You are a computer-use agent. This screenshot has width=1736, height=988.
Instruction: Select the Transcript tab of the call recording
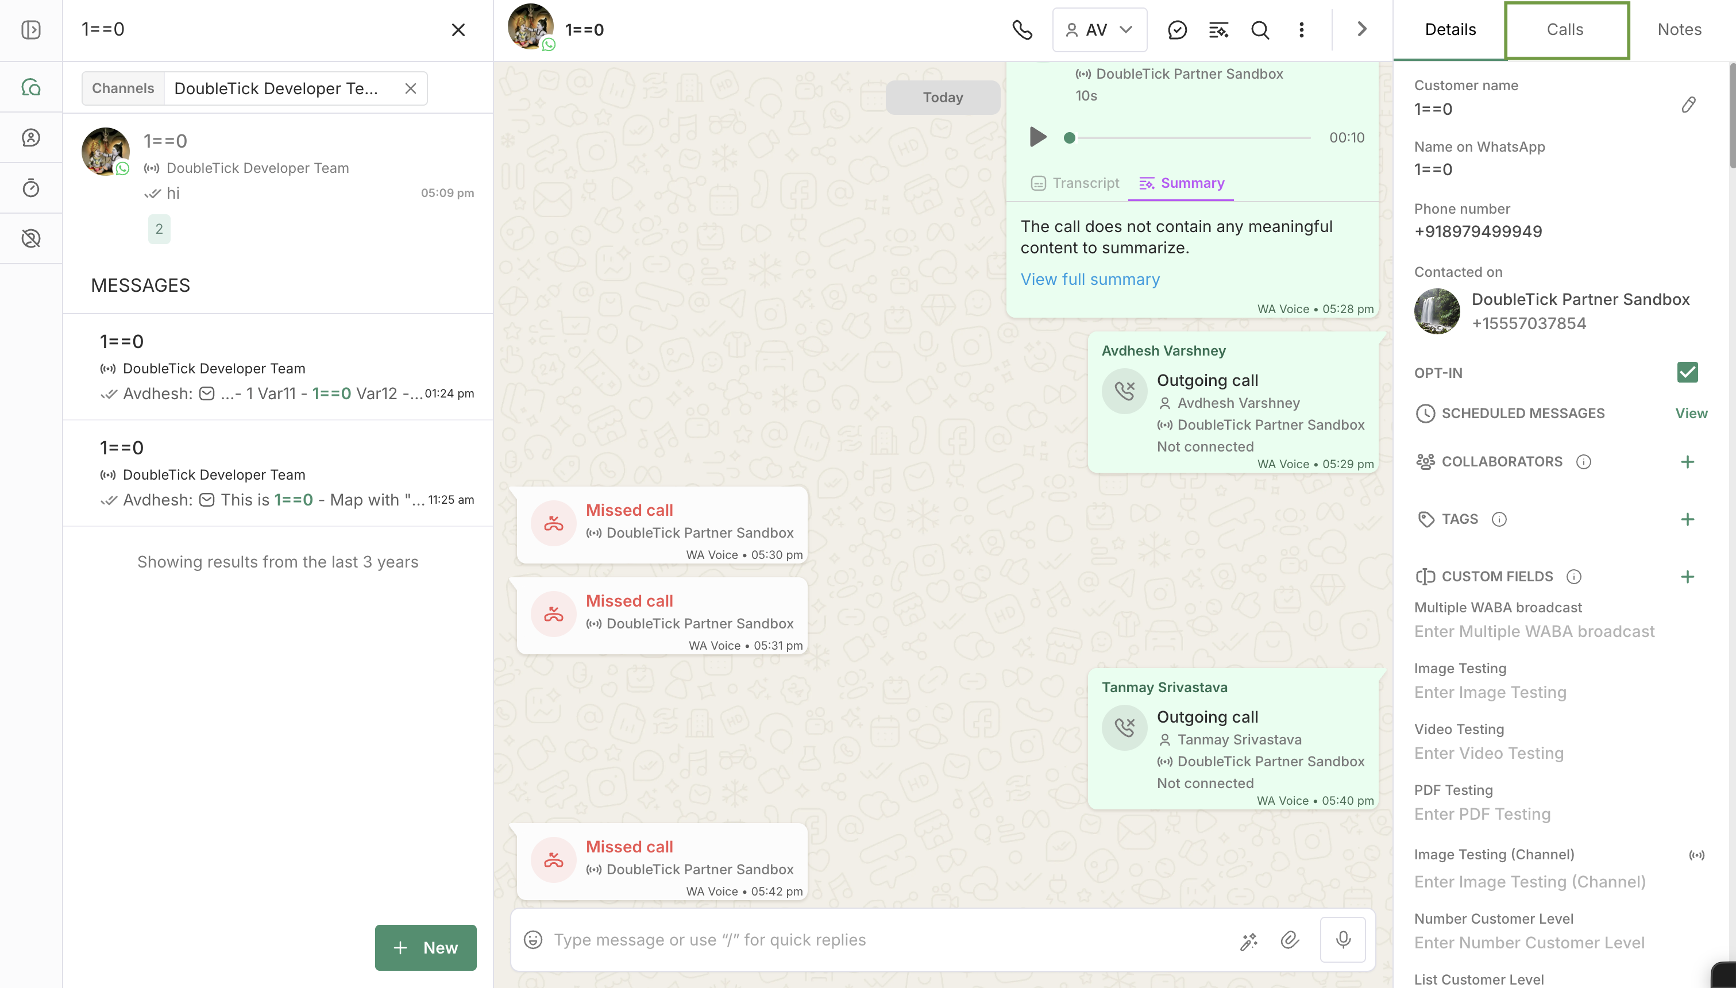pos(1075,183)
